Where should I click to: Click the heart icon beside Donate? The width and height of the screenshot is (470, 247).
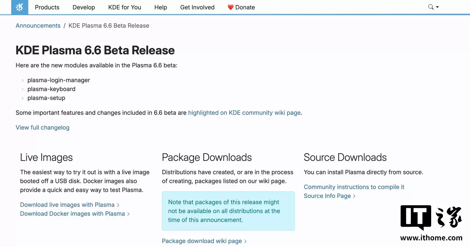[230, 7]
